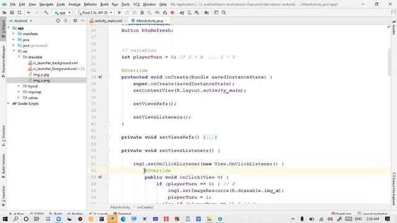Toggle the Device File Explorer side tab
This screenshot has height=223, width=397.
pyautogui.click(x=394, y=189)
